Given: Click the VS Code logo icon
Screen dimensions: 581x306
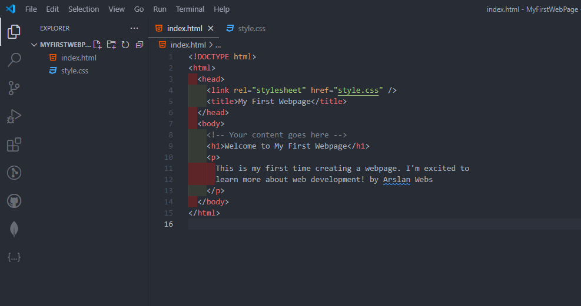Looking at the screenshot, I should (x=11, y=9).
